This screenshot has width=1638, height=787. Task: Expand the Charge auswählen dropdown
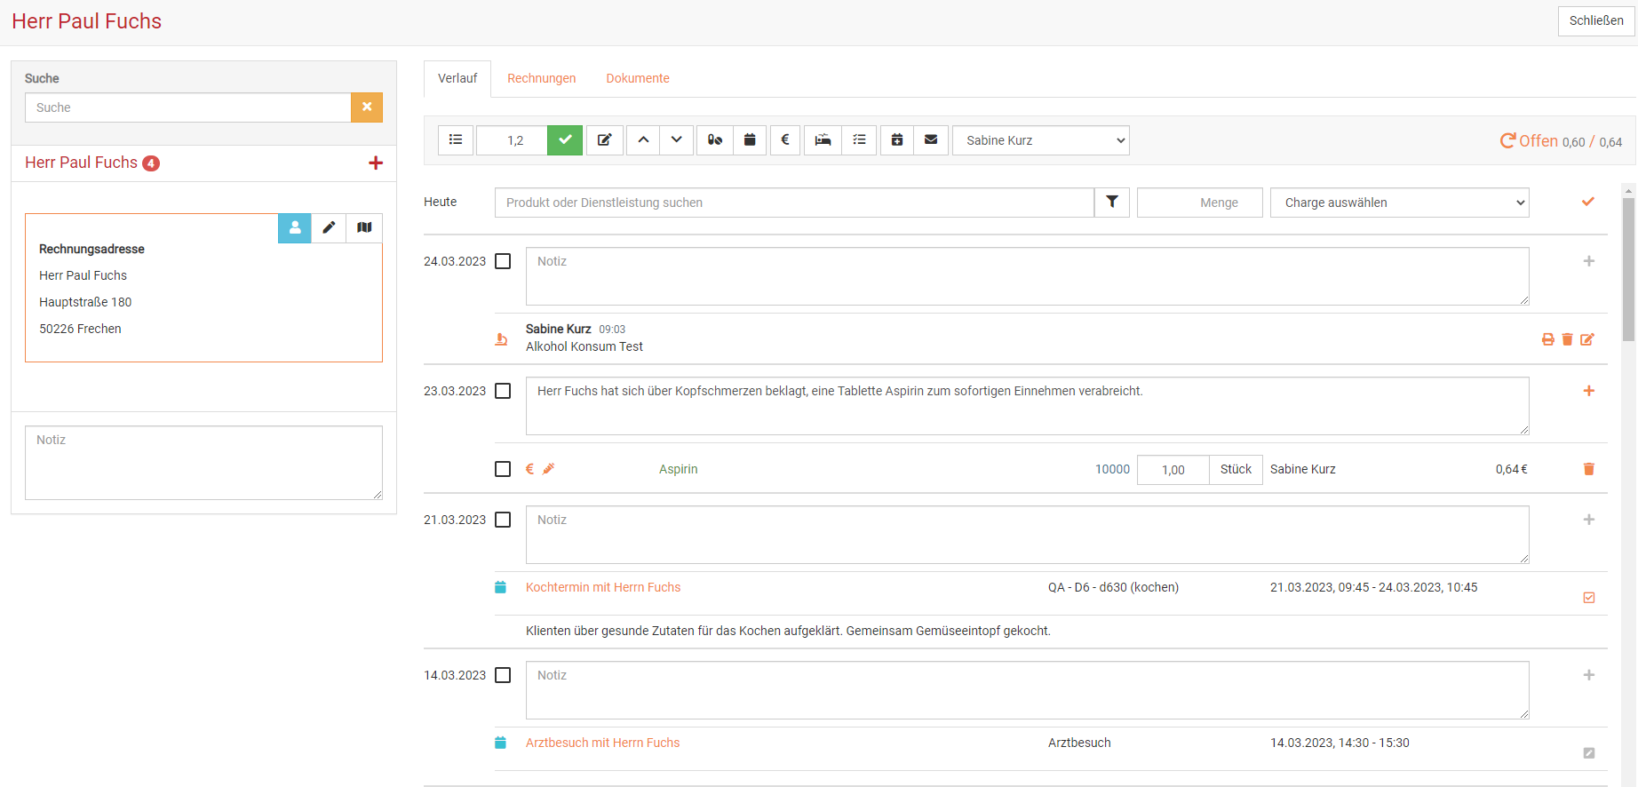[1399, 203]
